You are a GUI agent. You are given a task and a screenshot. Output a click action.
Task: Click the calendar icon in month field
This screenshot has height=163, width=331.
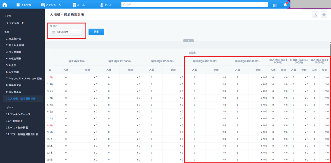click(x=54, y=32)
